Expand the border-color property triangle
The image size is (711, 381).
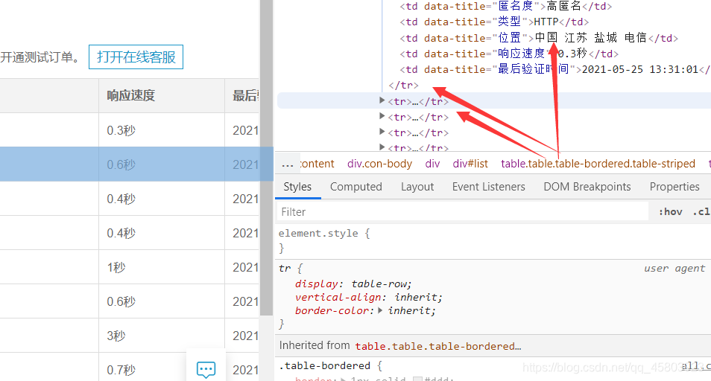click(380, 310)
